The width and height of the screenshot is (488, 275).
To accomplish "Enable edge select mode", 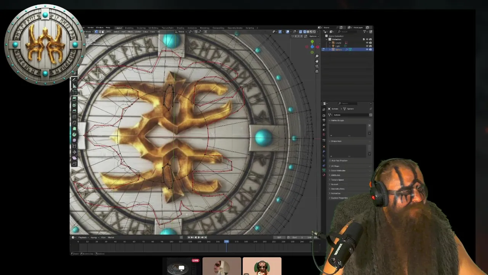I will (100, 32).
